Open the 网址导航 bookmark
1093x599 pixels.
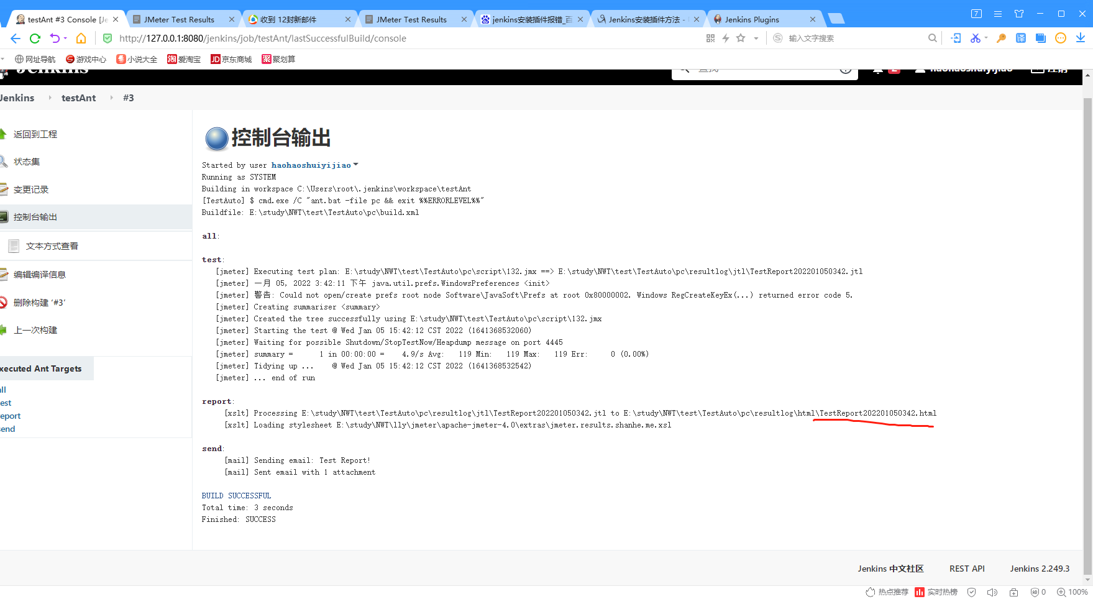click(x=35, y=60)
